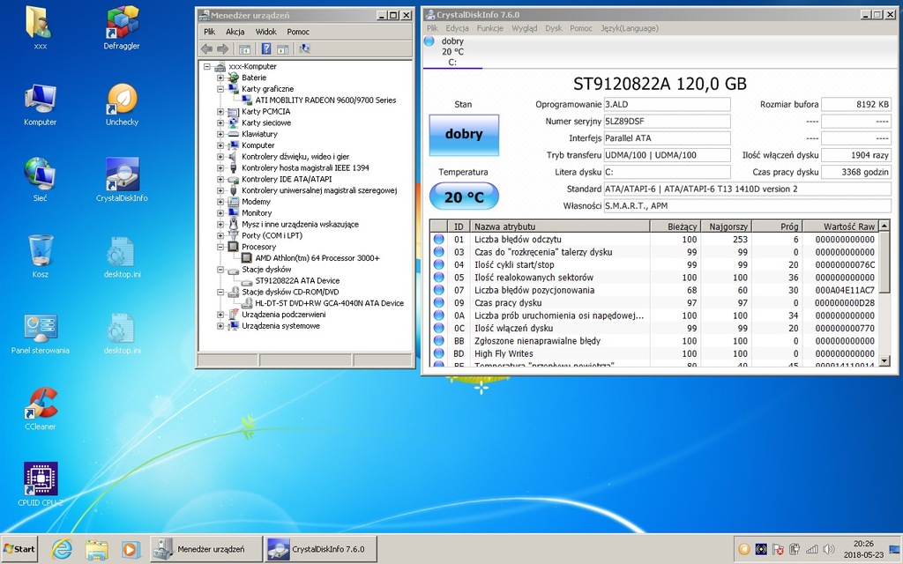Select ST9120822A ATA Device in tree
Screen dimensions: 903x564
297,281
